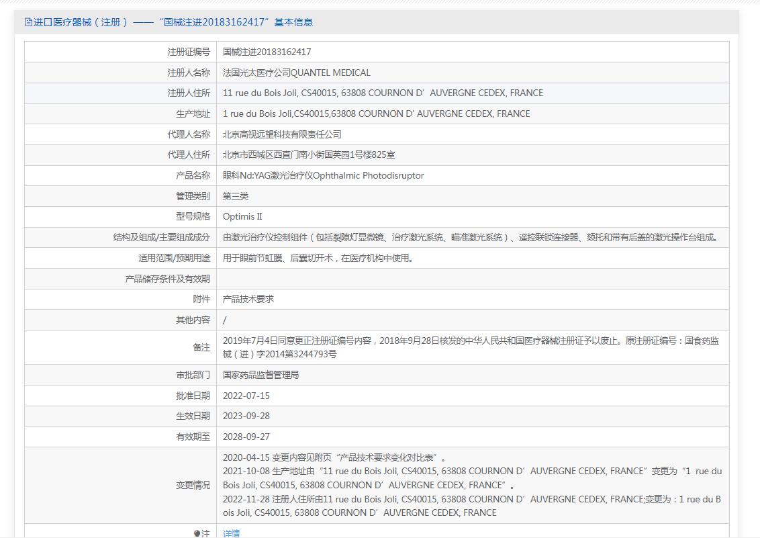Click the 备注 remark text about 2019年7月4日
The height and width of the screenshot is (538, 760).
click(x=471, y=347)
